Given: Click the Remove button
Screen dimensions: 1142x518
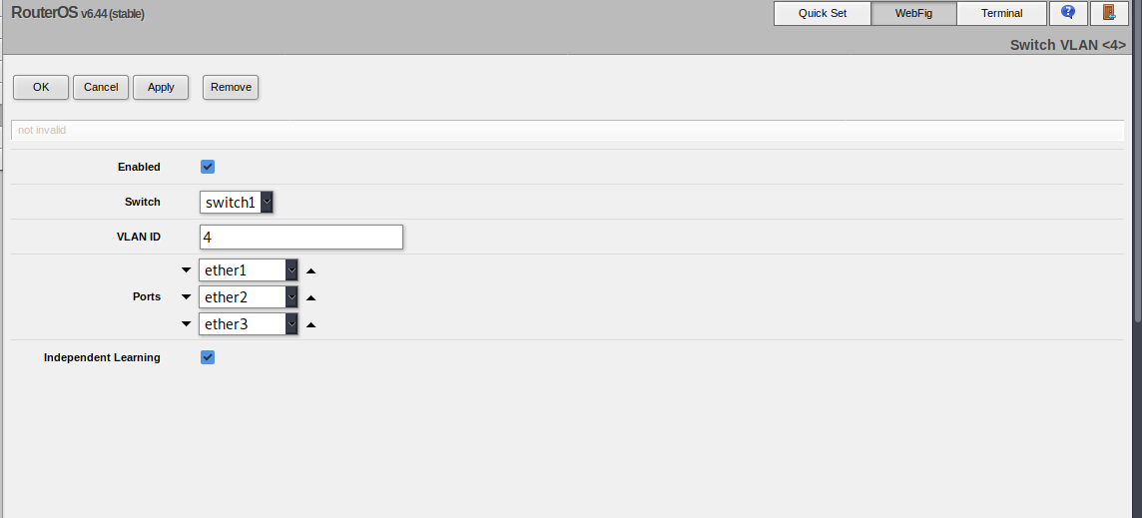Looking at the screenshot, I should coord(231,87).
